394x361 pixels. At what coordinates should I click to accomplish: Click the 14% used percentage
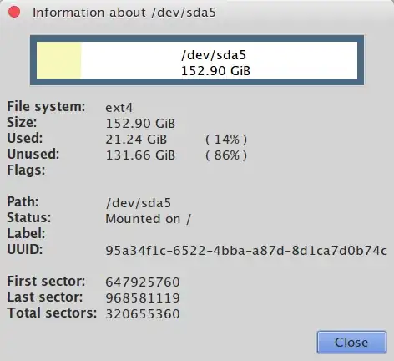pyautogui.click(x=226, y=140)
